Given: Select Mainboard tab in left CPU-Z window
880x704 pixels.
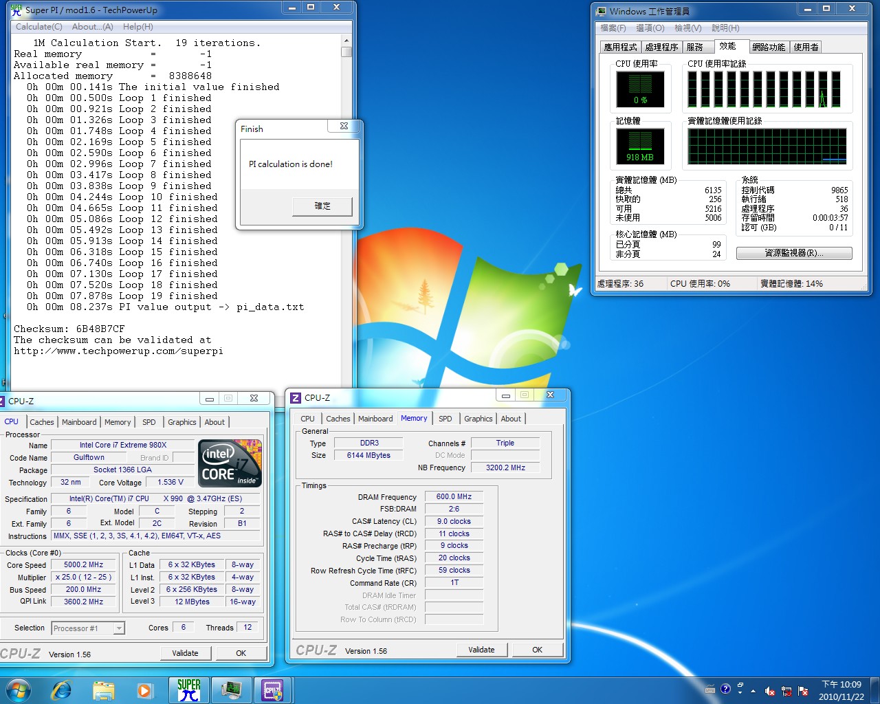Looking at the screenshot, I should point(79,422).
